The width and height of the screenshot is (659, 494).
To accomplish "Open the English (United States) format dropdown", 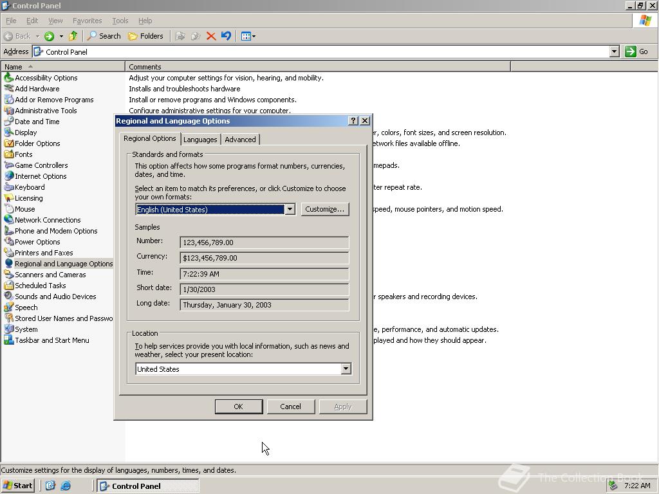I will [290, 209].
